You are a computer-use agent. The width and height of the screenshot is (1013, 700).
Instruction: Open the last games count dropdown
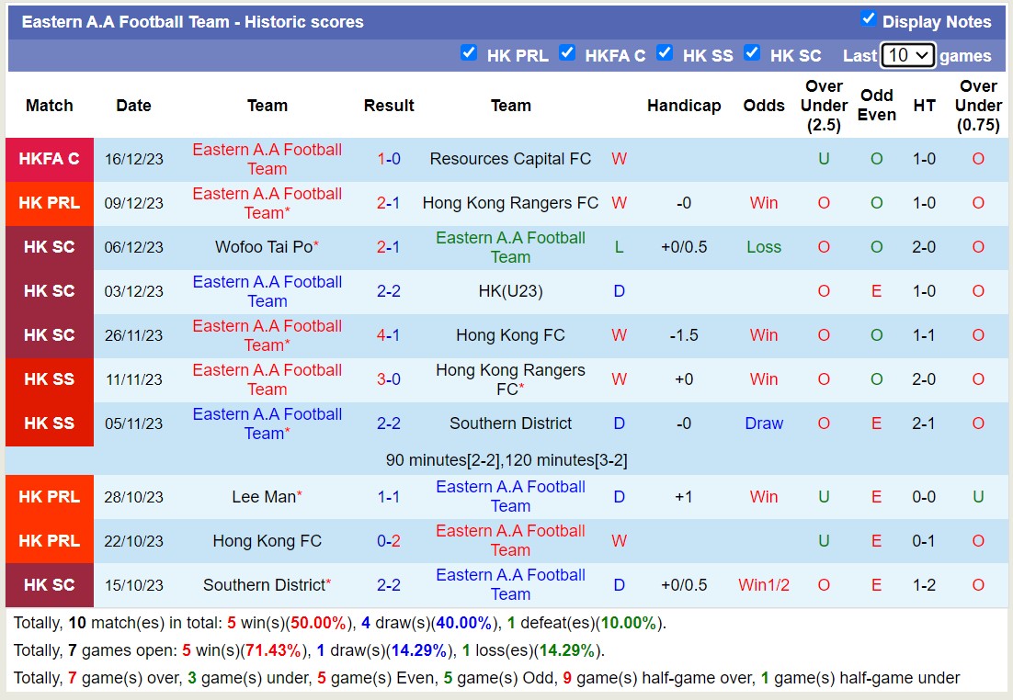click(x=908, y=55)
